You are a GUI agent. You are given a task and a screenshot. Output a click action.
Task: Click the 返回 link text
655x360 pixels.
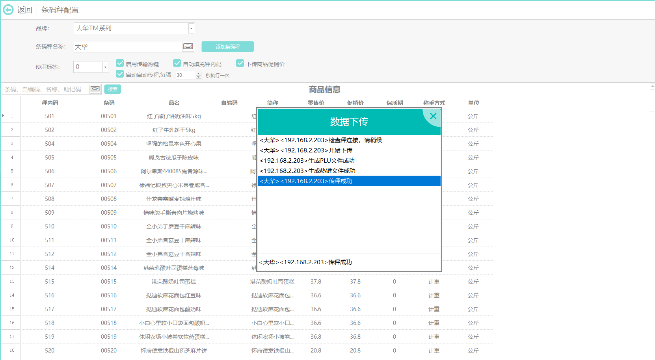pyautogui.click(x=24, y=10)
